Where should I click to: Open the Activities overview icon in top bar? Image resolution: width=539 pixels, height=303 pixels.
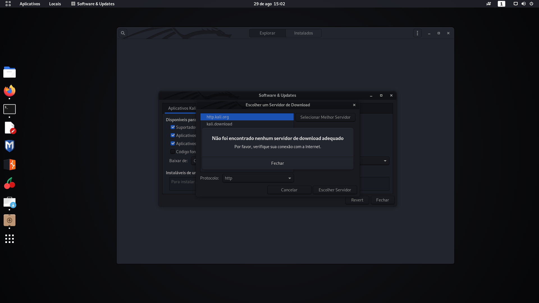[8, 4]
